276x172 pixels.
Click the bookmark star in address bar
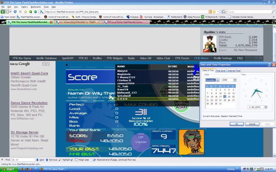pyautogui.click(x=214, y=12)
